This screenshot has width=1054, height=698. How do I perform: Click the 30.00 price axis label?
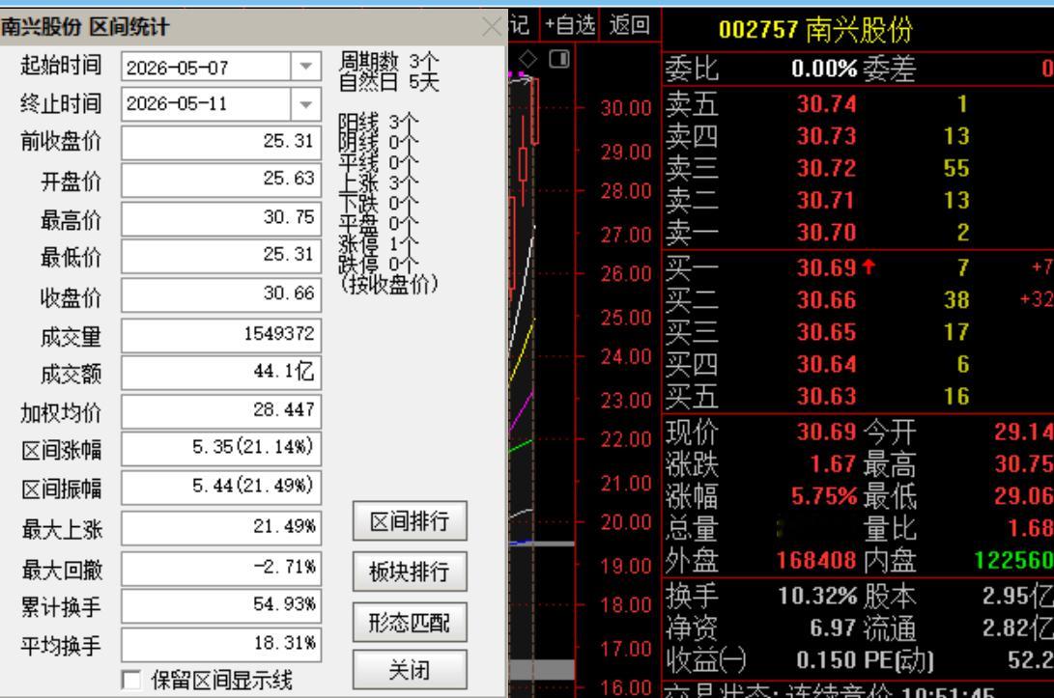(x=626, y=108)
